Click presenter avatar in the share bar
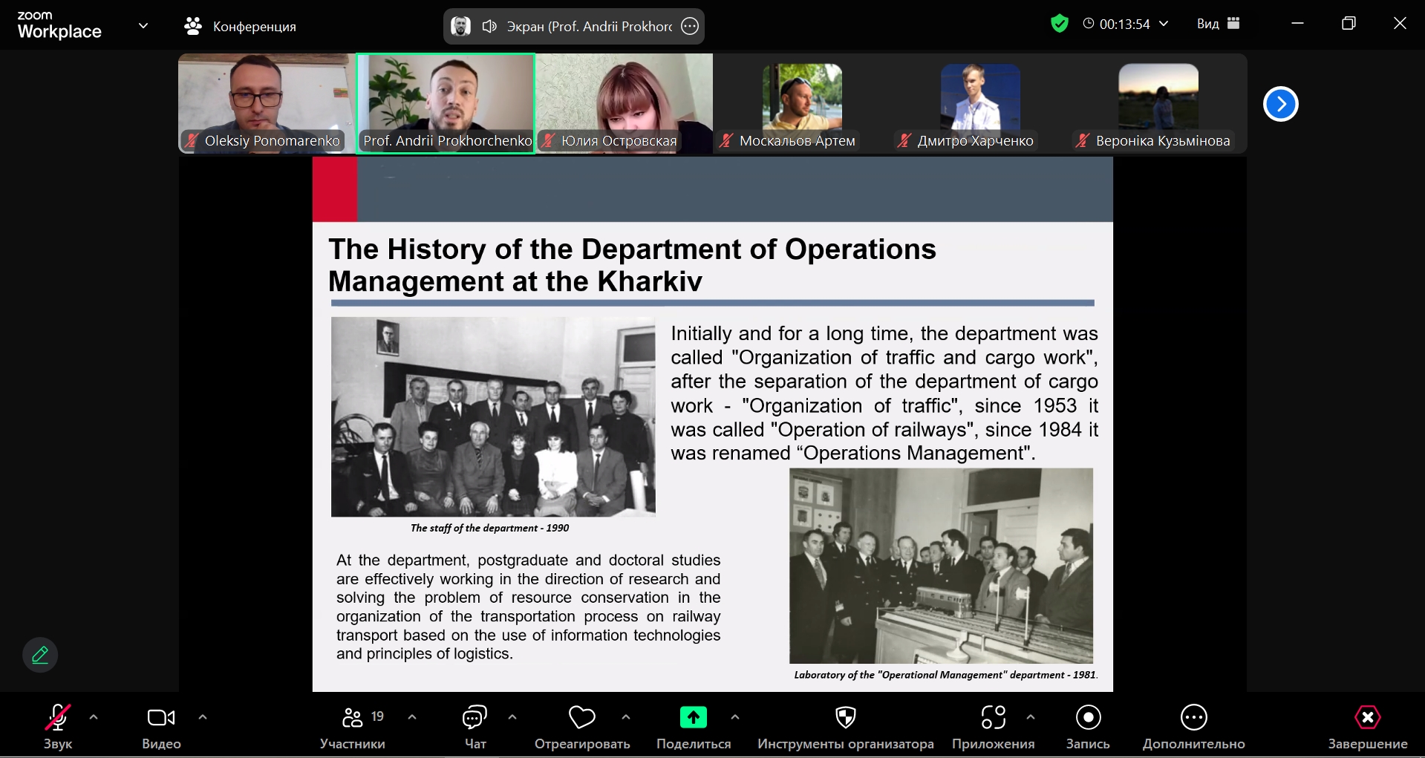 pos(460,27)
